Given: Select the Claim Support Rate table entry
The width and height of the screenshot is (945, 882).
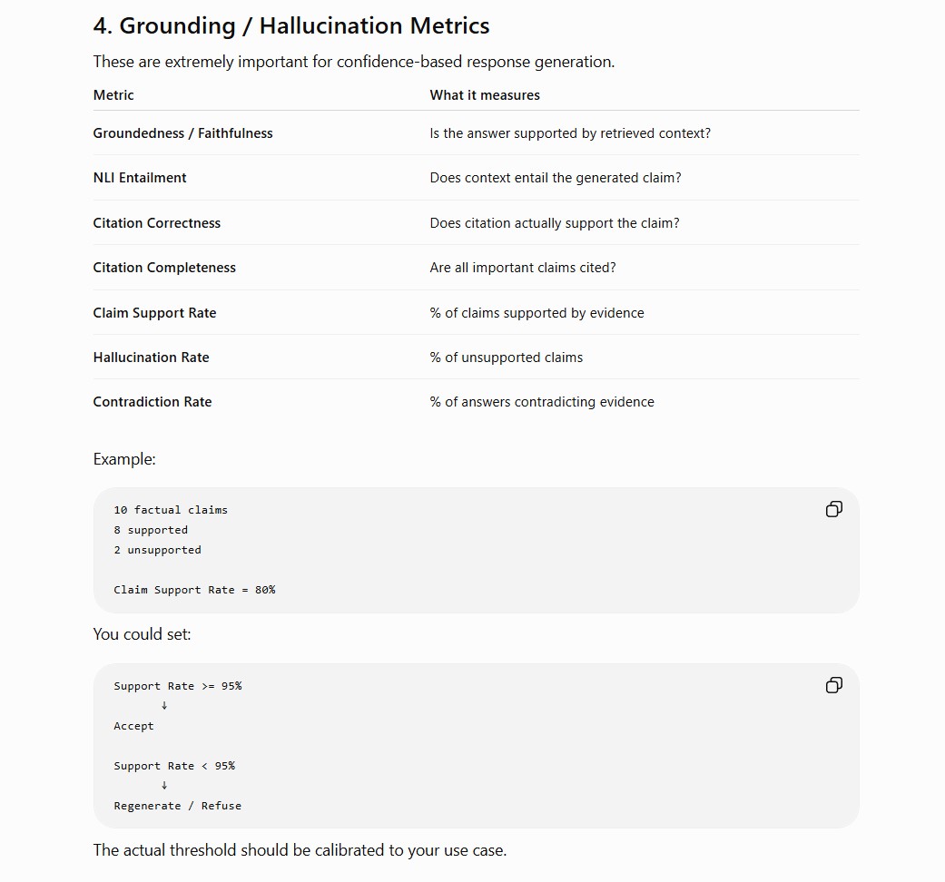Looking at the screenshot, I should pos(154,313).
